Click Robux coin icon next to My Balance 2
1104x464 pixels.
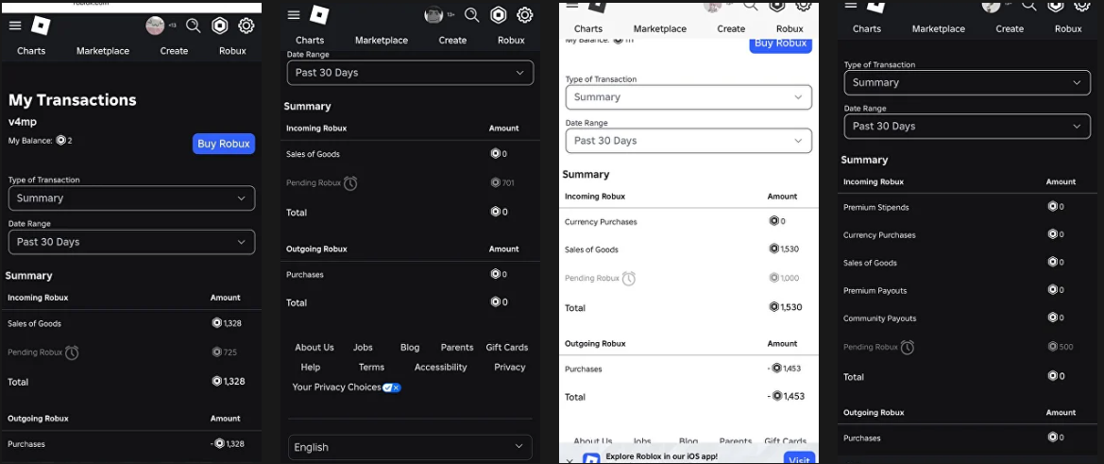pos(60,141)
